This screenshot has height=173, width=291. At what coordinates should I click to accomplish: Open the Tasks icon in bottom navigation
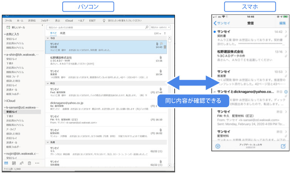coord(29,163)
